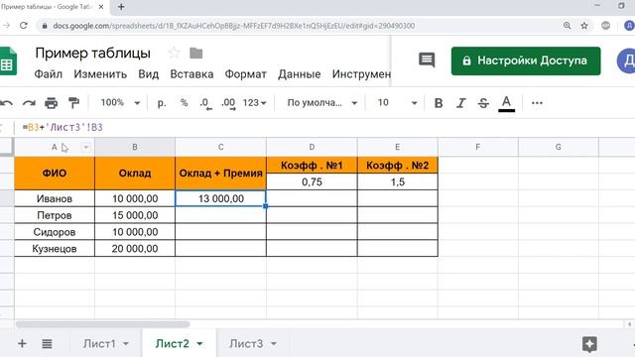The width and height of the screenshot is (635, 357).
Task: Open the font size 10 dropdown
Action: click(397, 103)
